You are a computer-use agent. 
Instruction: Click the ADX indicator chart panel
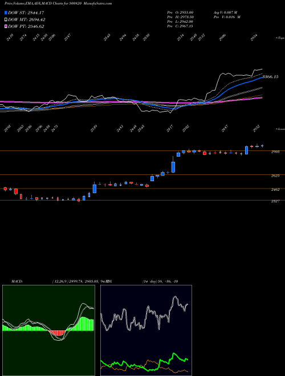coord(146,330)
